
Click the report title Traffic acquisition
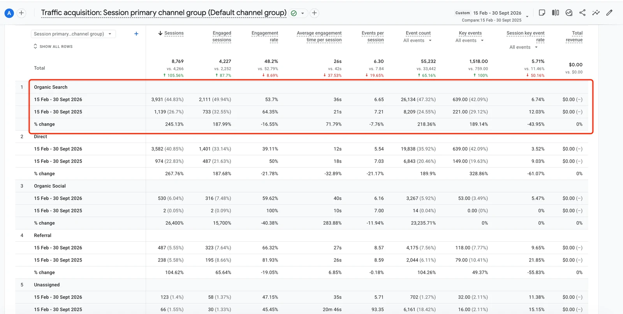coord(164,13)
